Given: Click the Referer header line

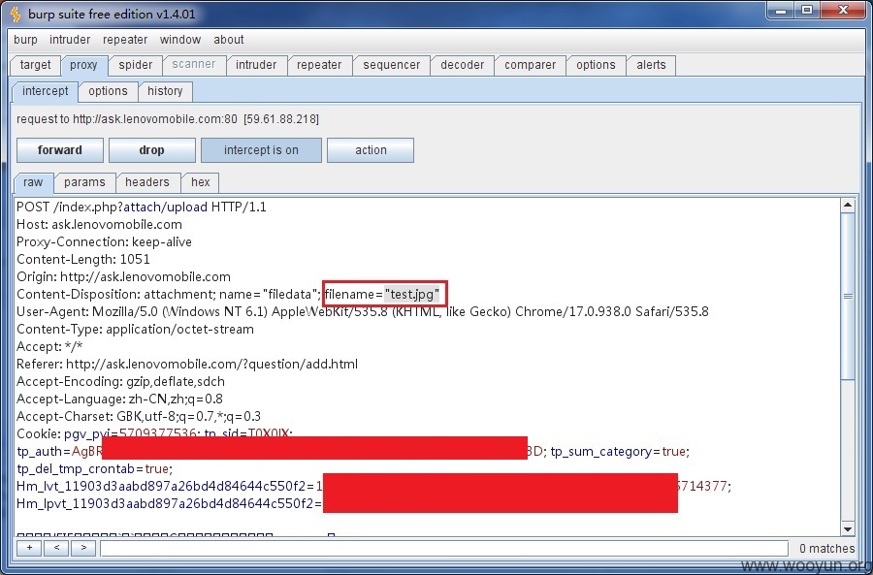Looking at the screenshot, I should pyautogui.click(x=187, y=365).
